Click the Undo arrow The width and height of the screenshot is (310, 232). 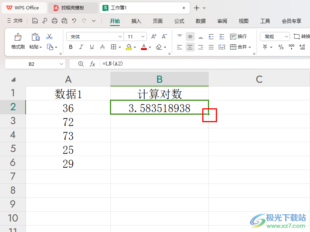point(74,21)
